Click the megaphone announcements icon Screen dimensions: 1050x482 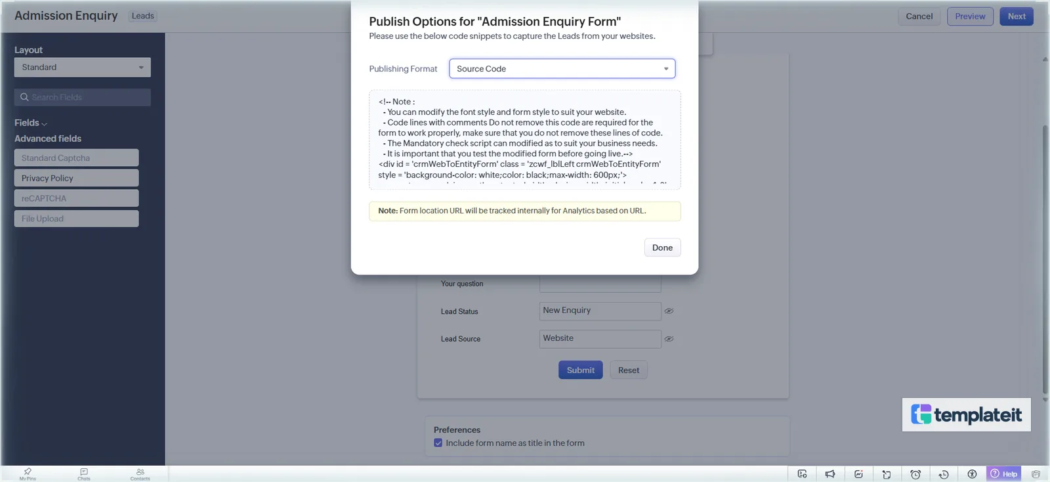click(830, 474)
